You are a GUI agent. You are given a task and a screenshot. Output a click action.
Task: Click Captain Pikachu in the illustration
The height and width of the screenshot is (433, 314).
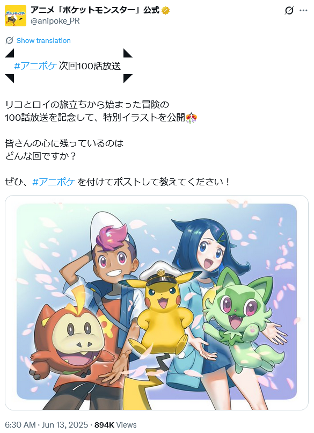click(x=162, y=309)
